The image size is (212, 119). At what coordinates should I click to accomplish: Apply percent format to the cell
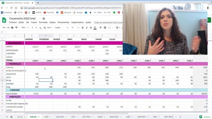click(36, 28)
